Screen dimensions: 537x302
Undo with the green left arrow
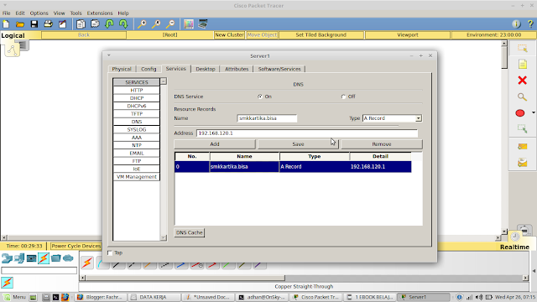pos(109,24)
